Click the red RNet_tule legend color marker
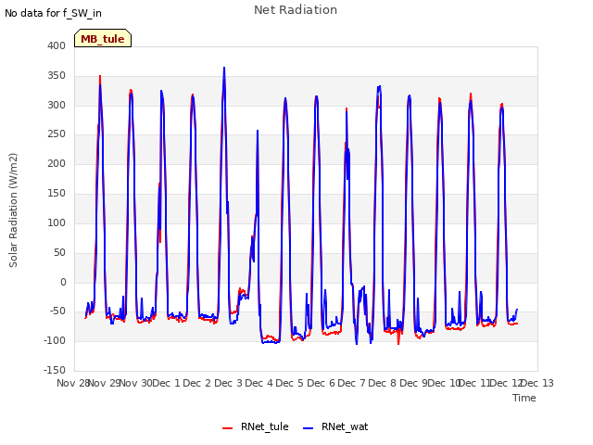The height and width of the screenshot is (445, 593). point(227,428)
